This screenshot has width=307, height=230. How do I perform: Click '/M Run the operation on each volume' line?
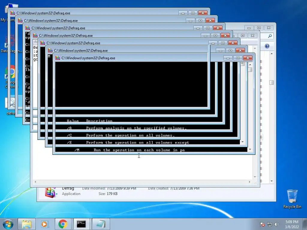pos(130,150)
